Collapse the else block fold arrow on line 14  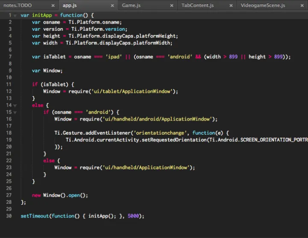click(x=15, y=106)
